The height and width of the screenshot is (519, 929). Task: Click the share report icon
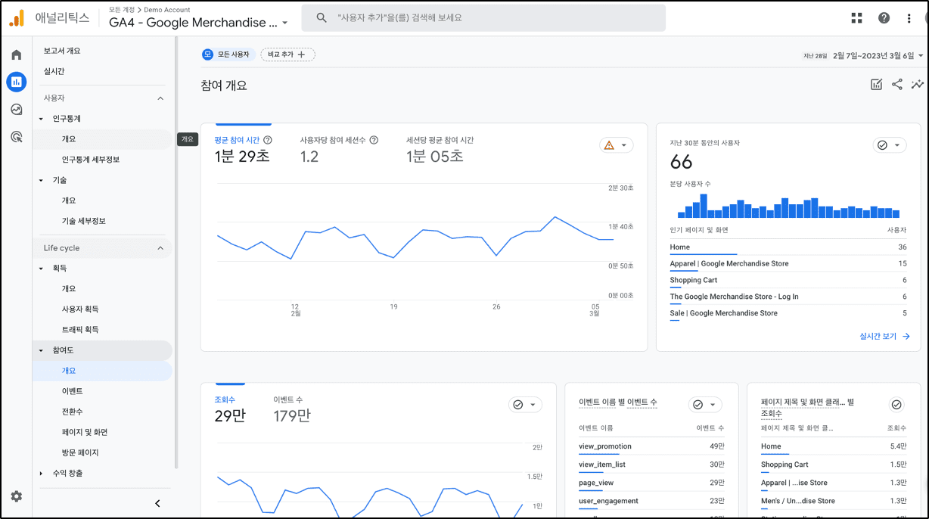point(896,85)
